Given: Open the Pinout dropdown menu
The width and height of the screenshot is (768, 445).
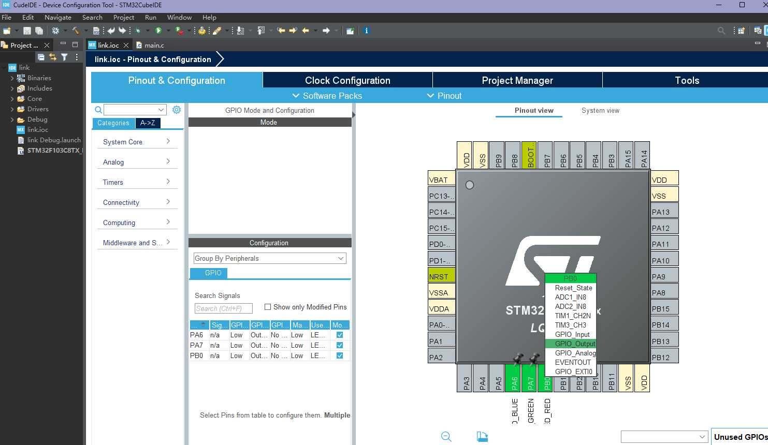Looking at the screenshot, I should coord(444,96).
